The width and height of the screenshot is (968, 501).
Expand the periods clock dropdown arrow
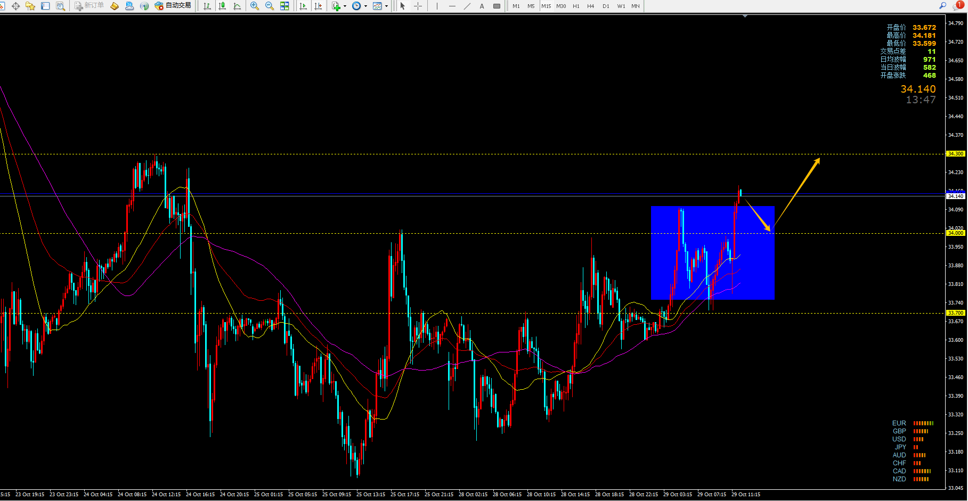[365, 6]
